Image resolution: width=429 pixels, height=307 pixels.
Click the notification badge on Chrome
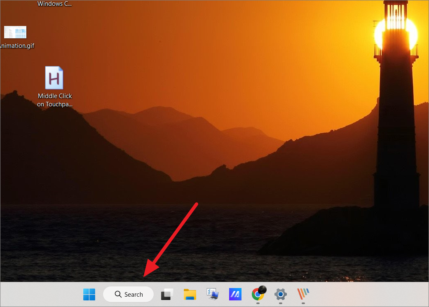coord(263,290)
